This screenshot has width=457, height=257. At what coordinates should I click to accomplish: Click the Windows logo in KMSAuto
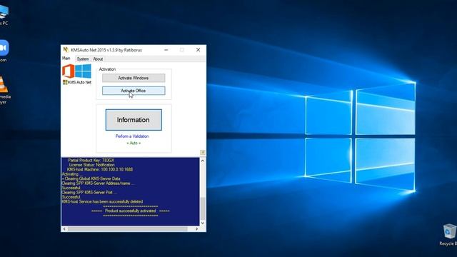point(83,71)
